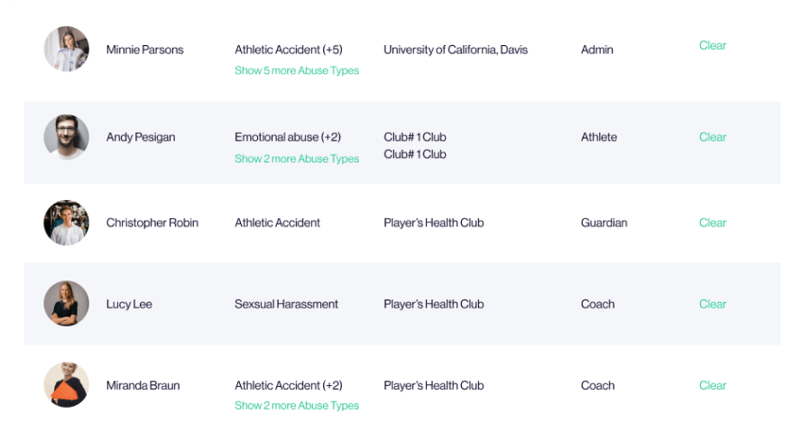Click the name Andy Pesigan

pos(141,137)
